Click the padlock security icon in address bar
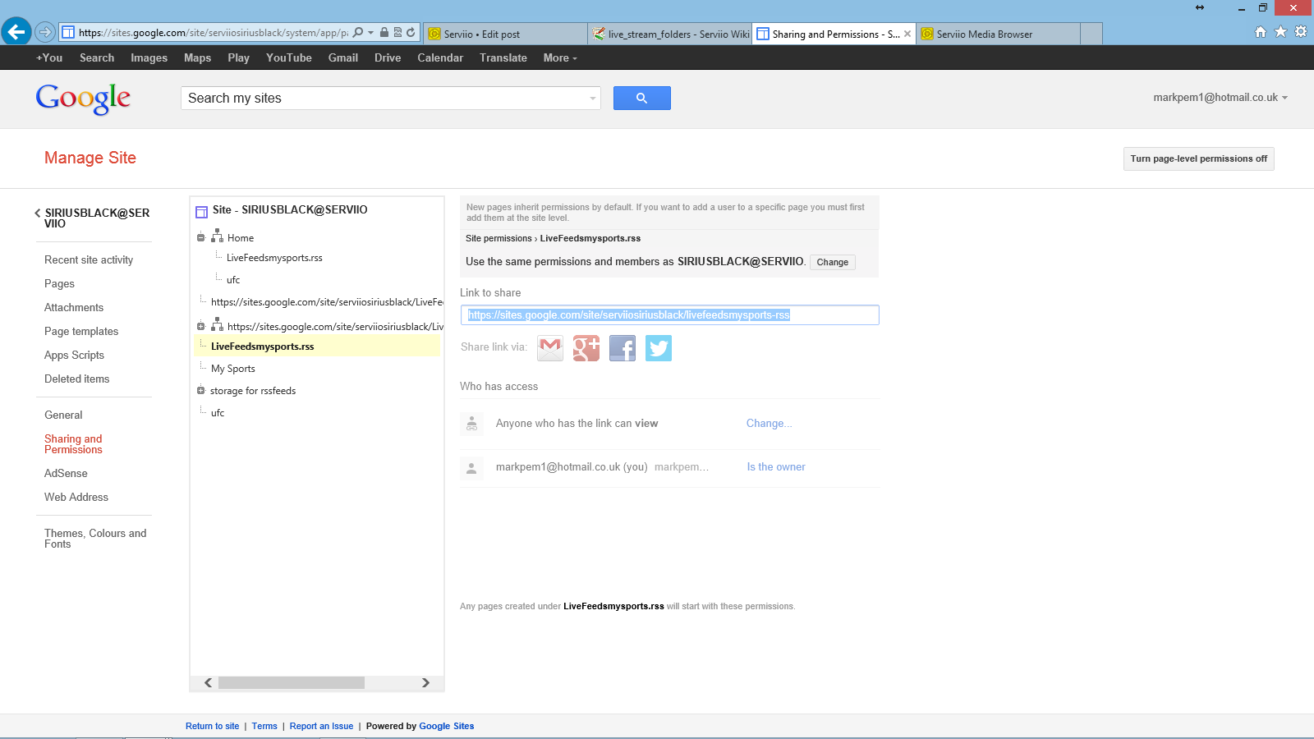The height and width of the screenshot is (739, 1314). pyautogui.click(x=384, y=33)
